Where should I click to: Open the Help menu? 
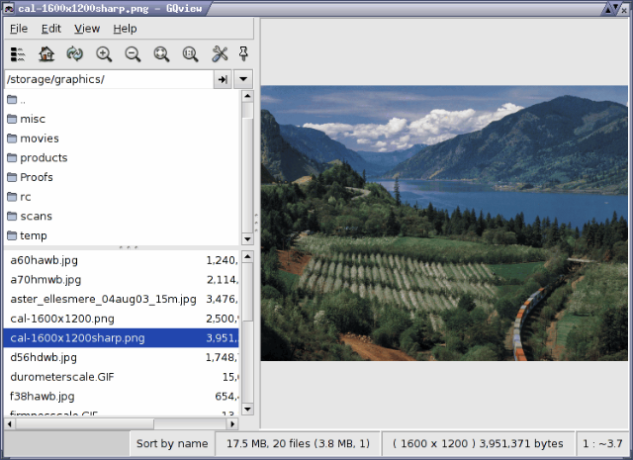click(x=126, y=29)
